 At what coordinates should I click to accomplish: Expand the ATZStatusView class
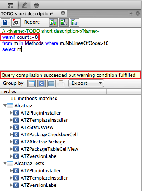11,127
